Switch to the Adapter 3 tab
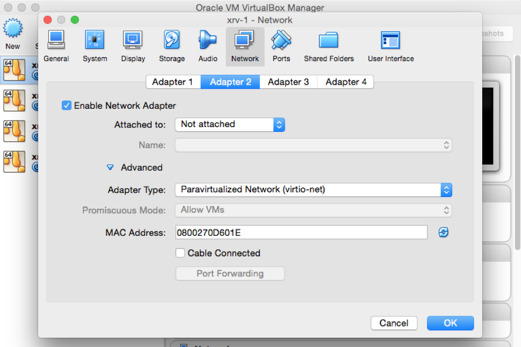This screenshot has height=347, width=521. click(288, 82)
